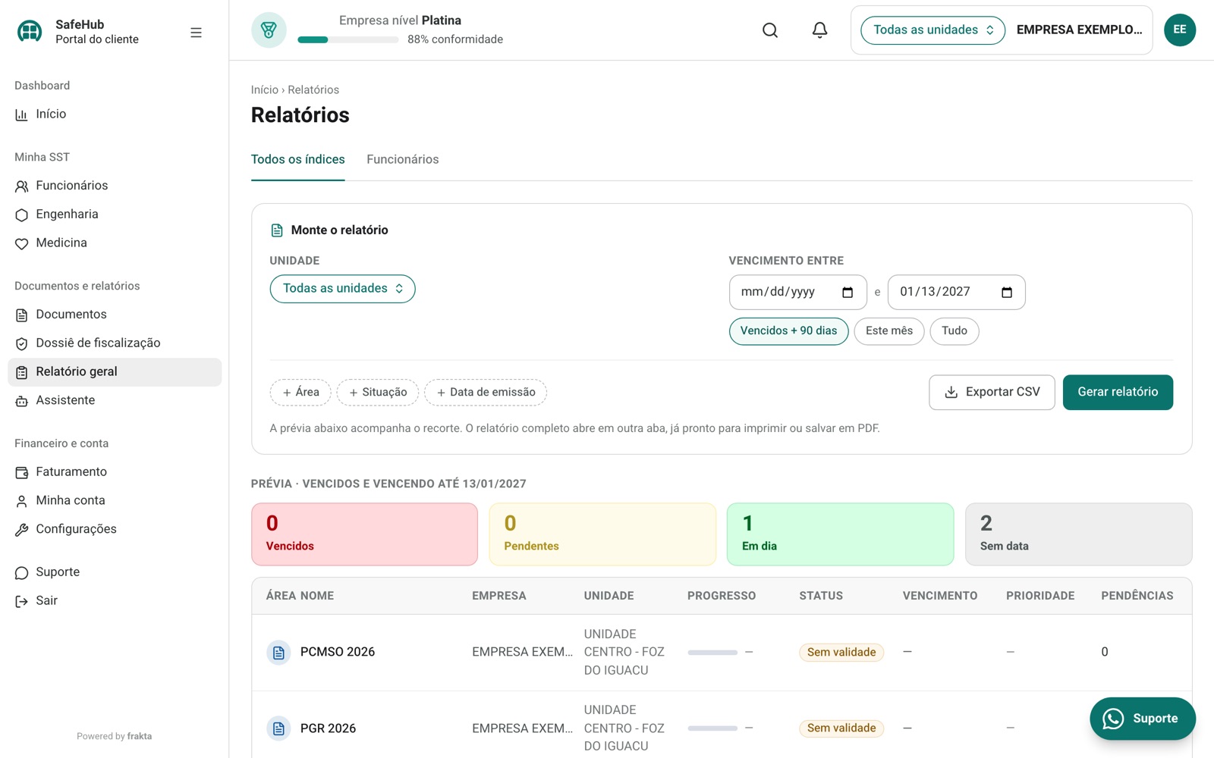
Task: Select the Tudo preset chip
Action: [x=954, y=331]
